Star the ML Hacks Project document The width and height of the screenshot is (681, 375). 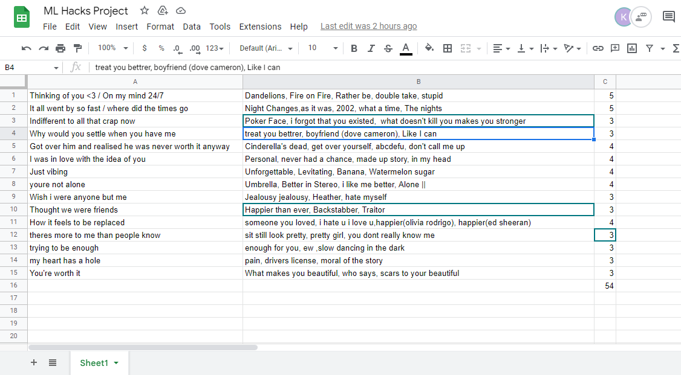[145, 10]
